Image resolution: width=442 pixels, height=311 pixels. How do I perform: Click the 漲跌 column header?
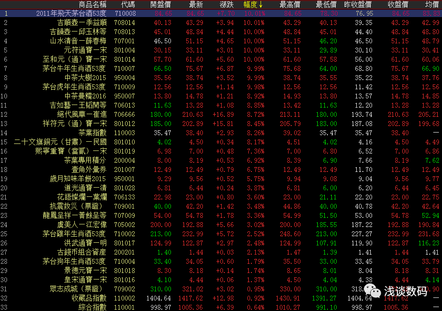click(227, 4)
